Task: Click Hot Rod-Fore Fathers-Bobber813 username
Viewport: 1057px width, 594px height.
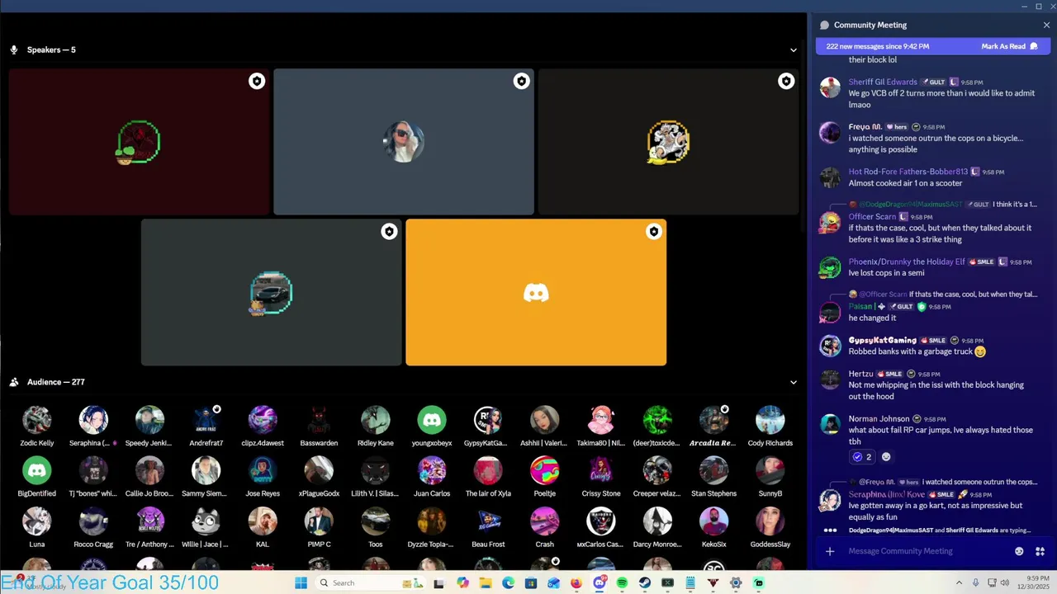Action: click(x=908, y=172)
